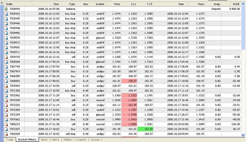Close the Terminal panel with the X

pos(2,2)
